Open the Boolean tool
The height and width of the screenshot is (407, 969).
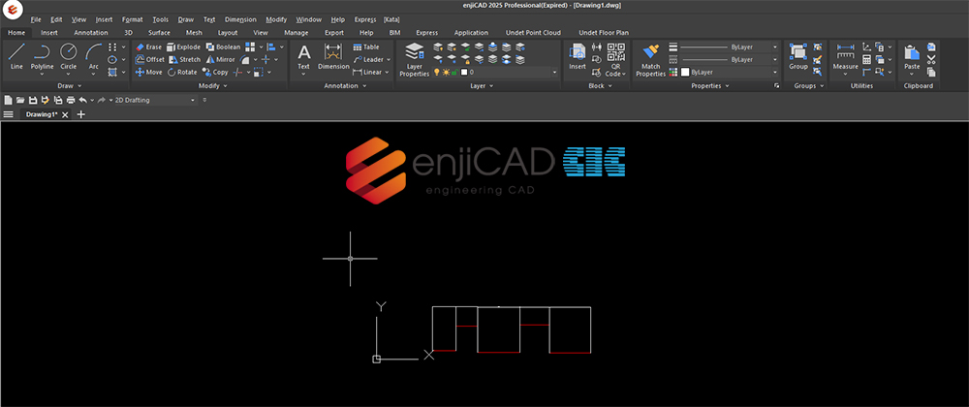click(x=223, y=47)
